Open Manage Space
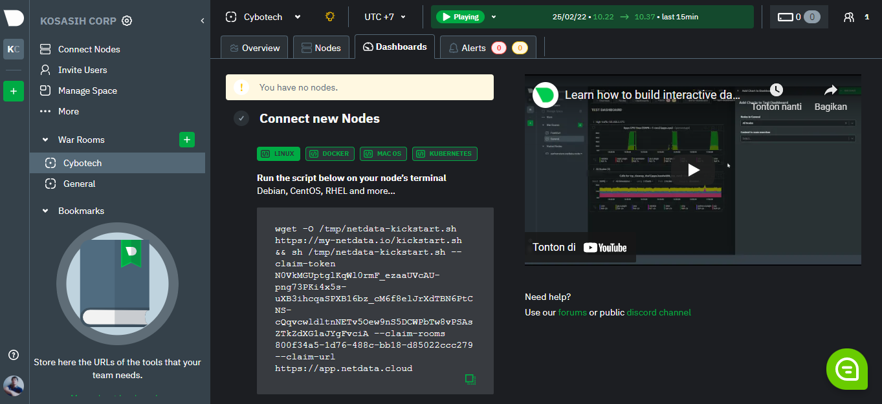The image size is (882, 404). coord(87,90)
